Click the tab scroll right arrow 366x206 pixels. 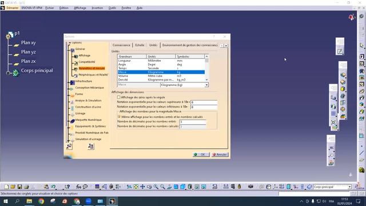(226, 46)
